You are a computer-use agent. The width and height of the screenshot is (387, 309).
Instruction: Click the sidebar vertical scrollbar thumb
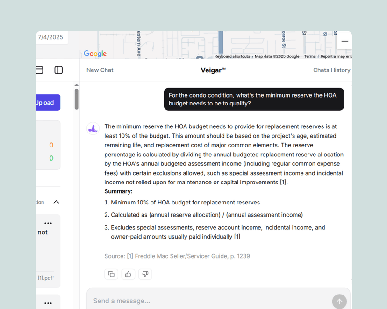click(x=77, y=99)
